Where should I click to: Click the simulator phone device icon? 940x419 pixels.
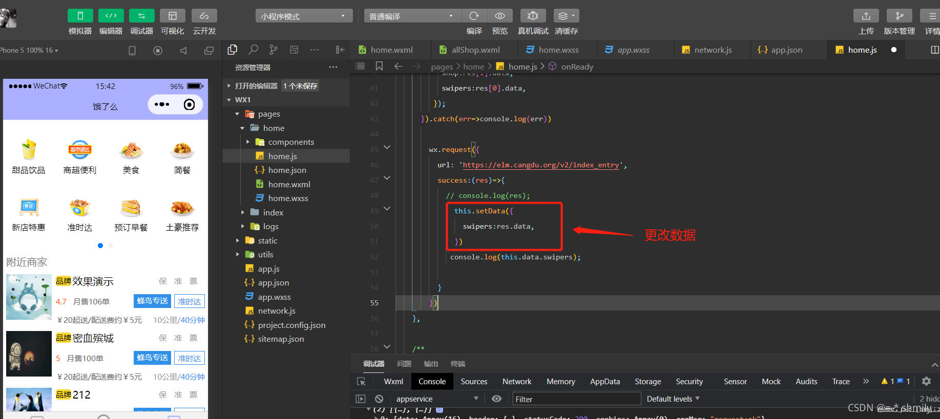[132, 50]
